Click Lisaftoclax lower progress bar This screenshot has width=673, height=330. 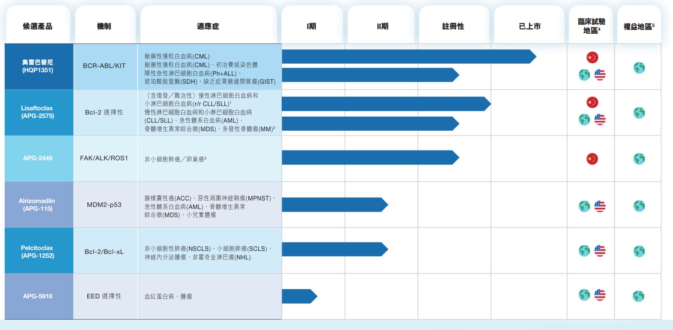click(x=370, y=124)
